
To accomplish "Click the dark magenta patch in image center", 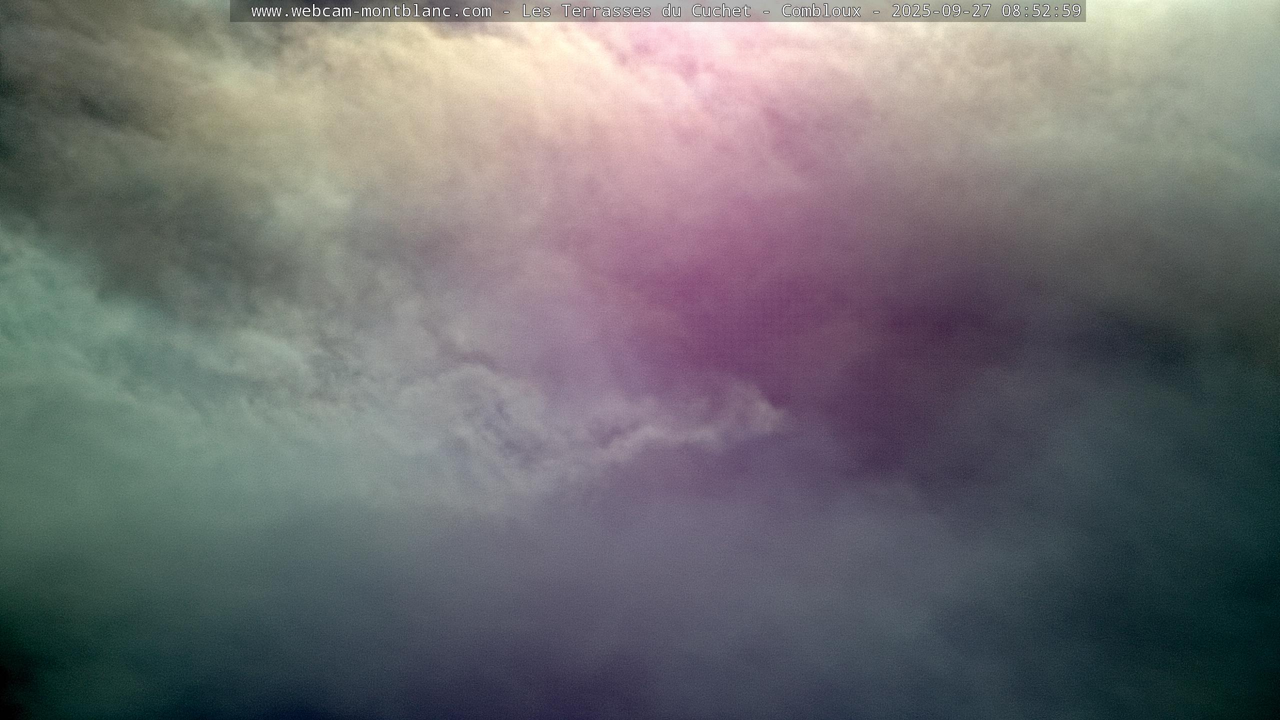I will tap(725, 310).
